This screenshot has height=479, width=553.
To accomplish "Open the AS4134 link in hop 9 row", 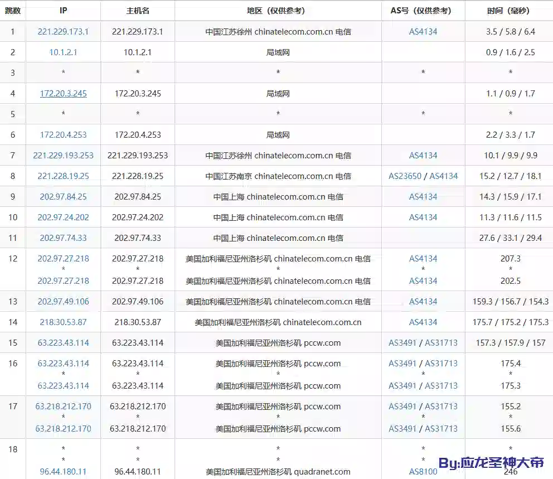I will point(423,196).
